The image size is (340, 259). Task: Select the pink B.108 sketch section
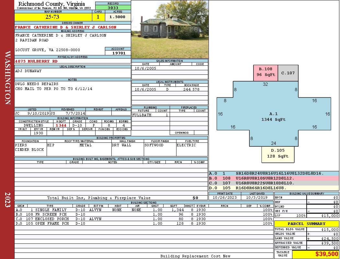point(266,72)
